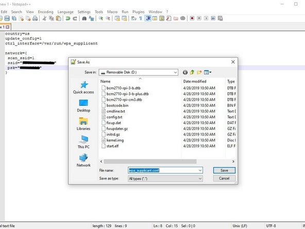Open the Tools menu
This screenshot has height=229, width=305.
(99, 12)
